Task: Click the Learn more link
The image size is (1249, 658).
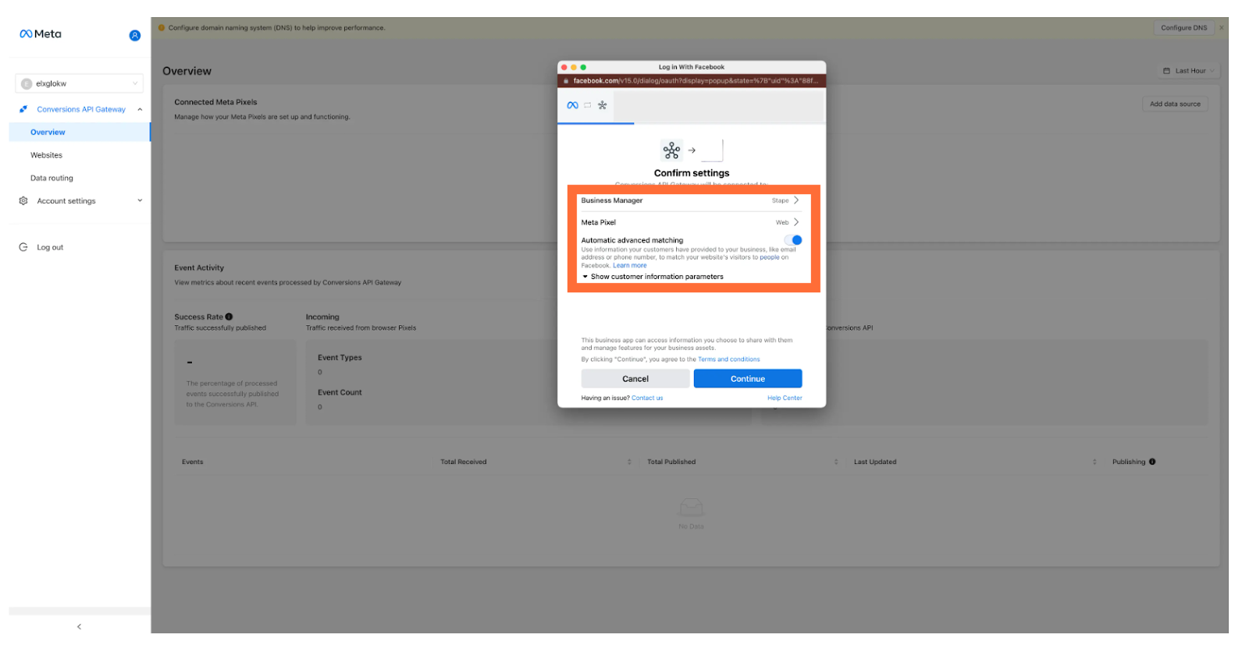Action: coord(630,266)
